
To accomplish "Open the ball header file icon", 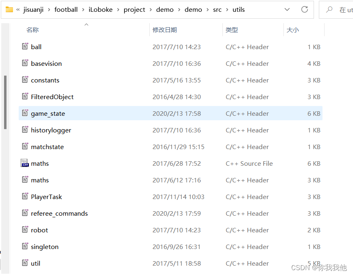I will [x=25, y=47].
